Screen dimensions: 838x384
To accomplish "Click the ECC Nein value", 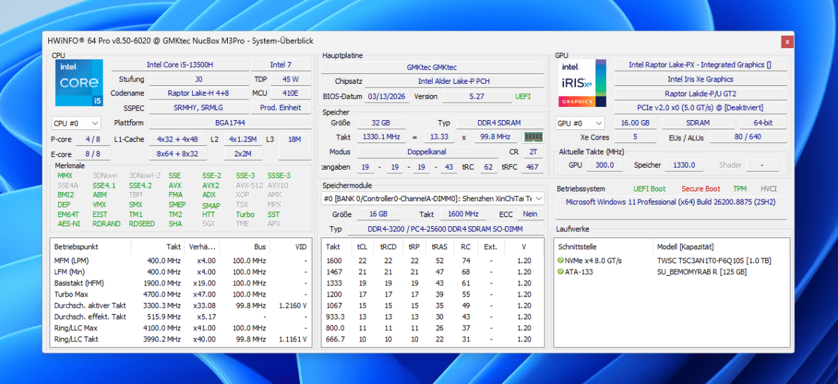I will 530,214.
